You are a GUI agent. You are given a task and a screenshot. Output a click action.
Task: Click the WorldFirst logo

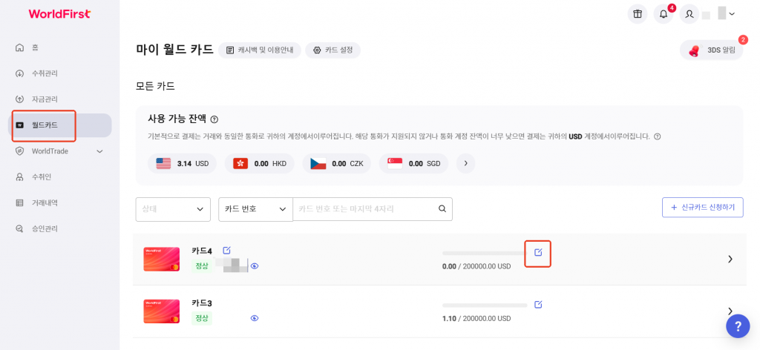pyautogui.click(x=59, y=14)
